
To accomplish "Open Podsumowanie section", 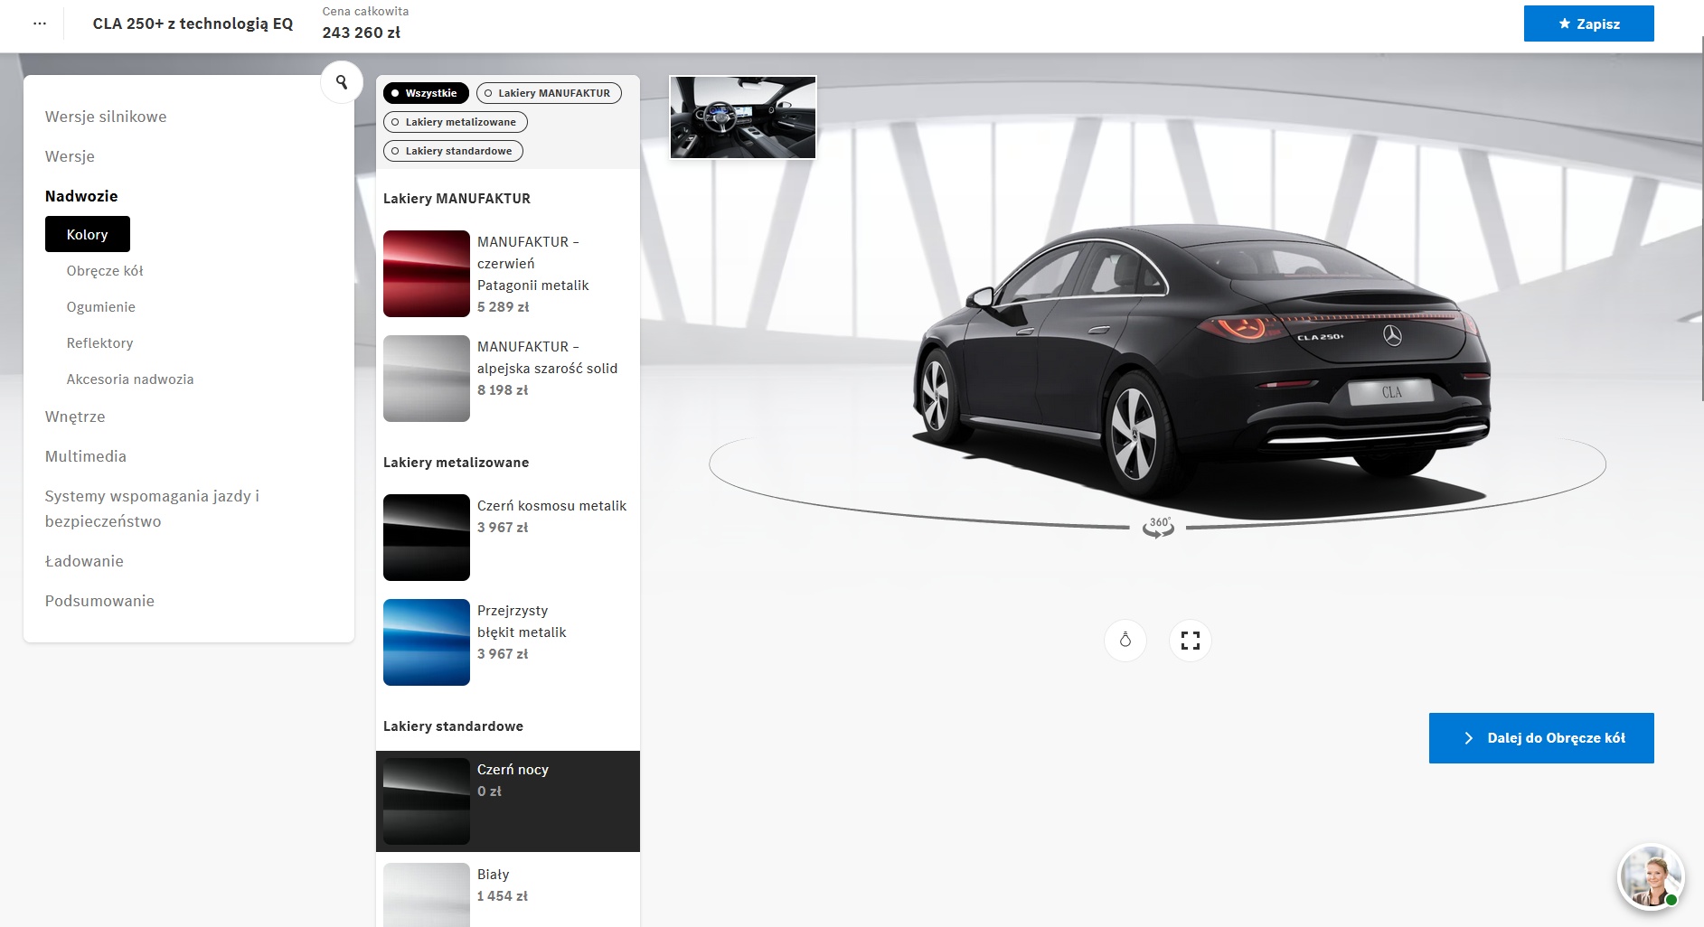I will coord(99,601).
